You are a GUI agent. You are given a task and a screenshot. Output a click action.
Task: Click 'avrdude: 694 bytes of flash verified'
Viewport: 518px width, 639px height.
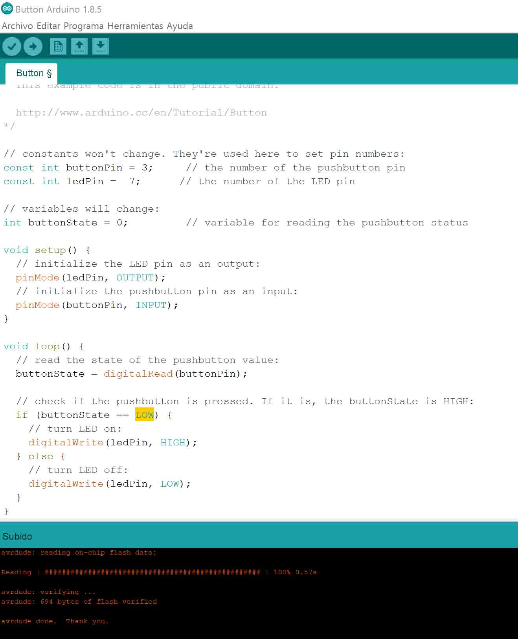[x=79, y=602]
